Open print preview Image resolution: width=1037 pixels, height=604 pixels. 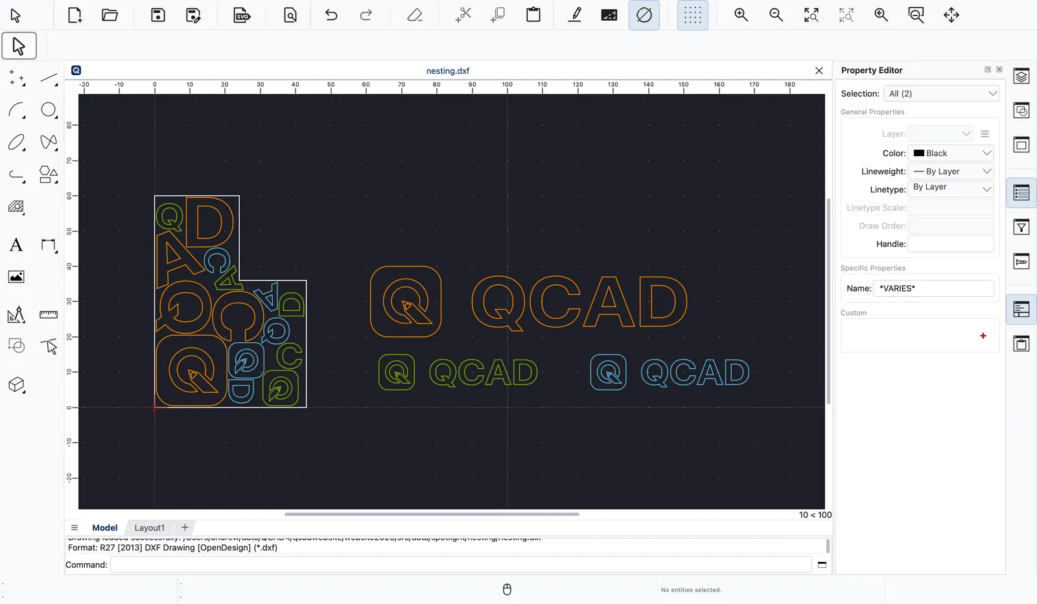(290, 15)
